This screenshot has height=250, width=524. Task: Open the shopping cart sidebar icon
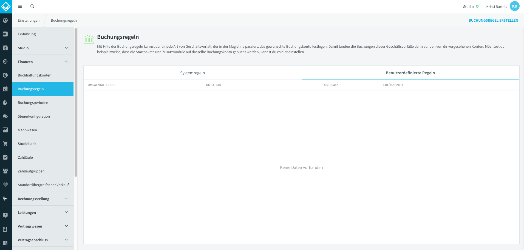(5, 144)
